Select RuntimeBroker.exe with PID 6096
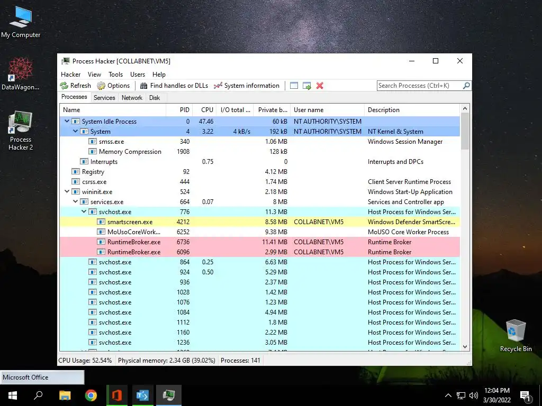This screenshot has width=542, height=406. coord(260,252)
